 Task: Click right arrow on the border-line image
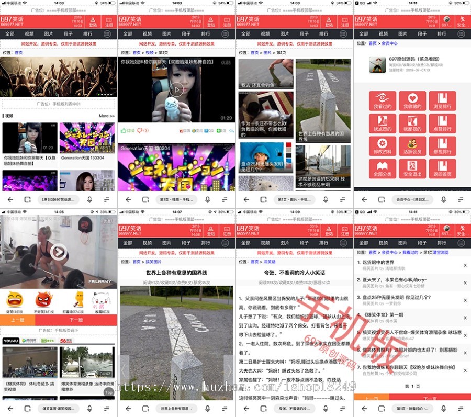[229, 370]
